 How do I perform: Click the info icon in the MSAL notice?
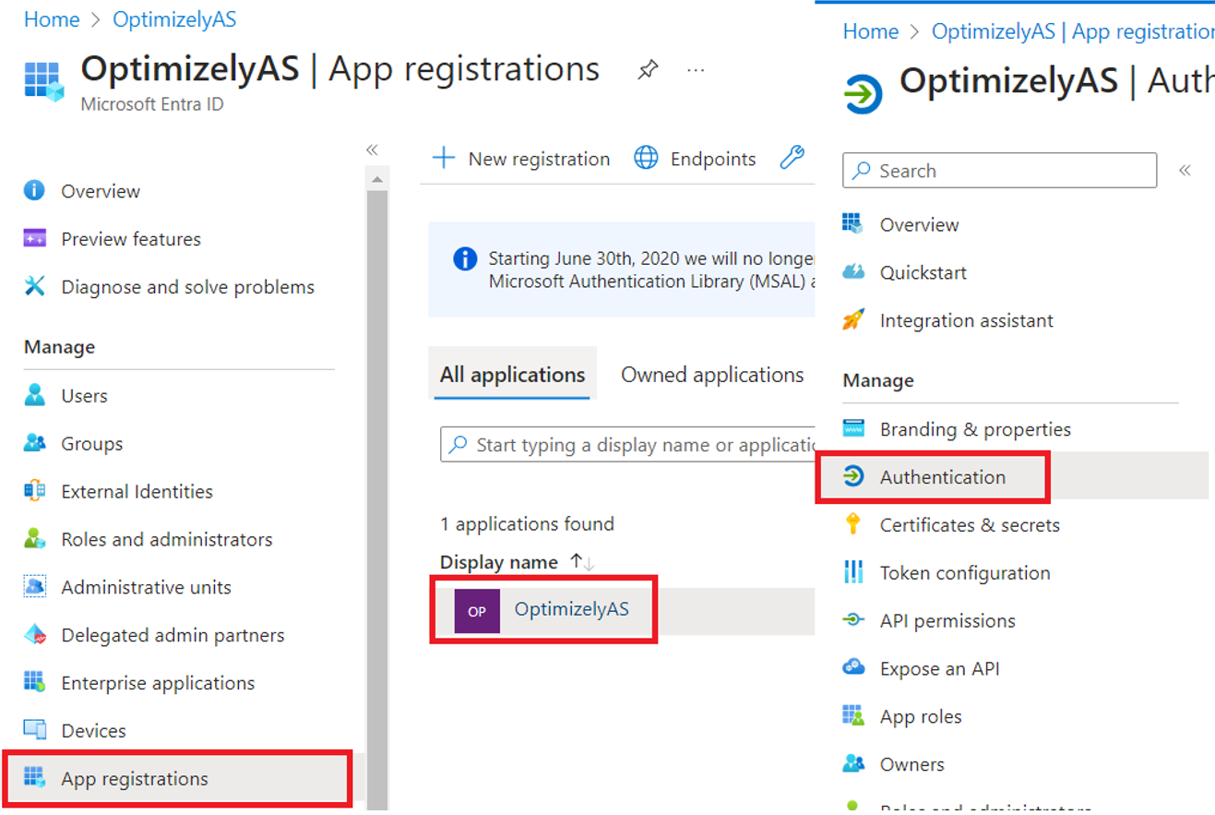pos(466,258)
